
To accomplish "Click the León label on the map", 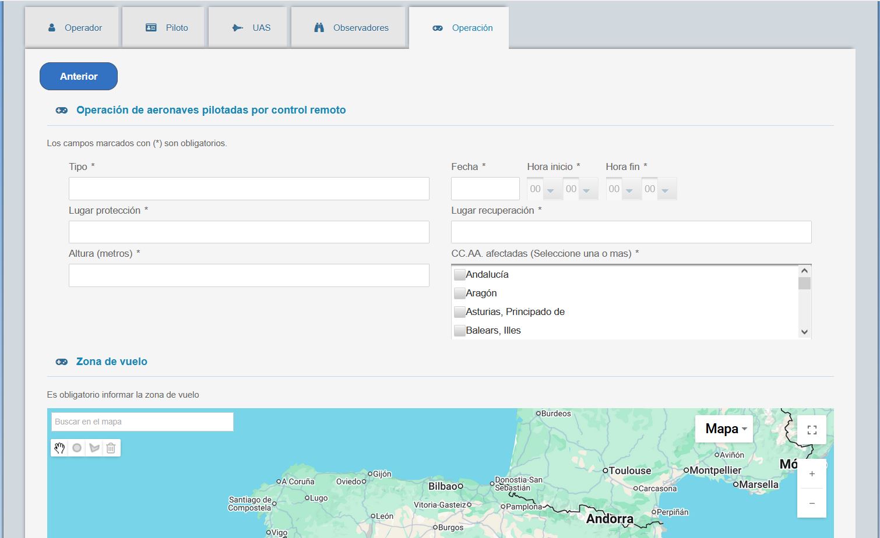I will click(x=385, y=516).
